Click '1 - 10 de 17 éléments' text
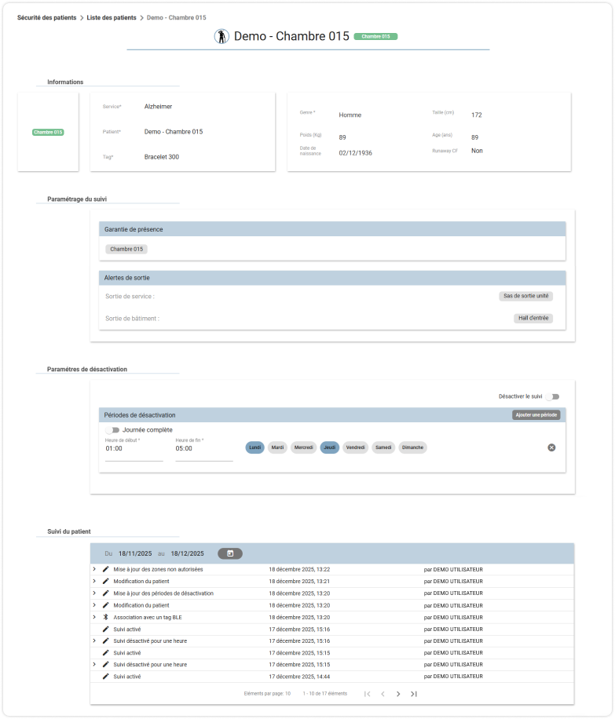The image size is (615, 719). click(325, 694)
